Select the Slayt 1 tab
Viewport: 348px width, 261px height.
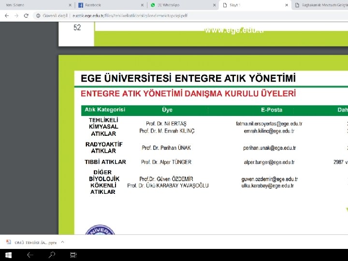click(x=255, y=5)
